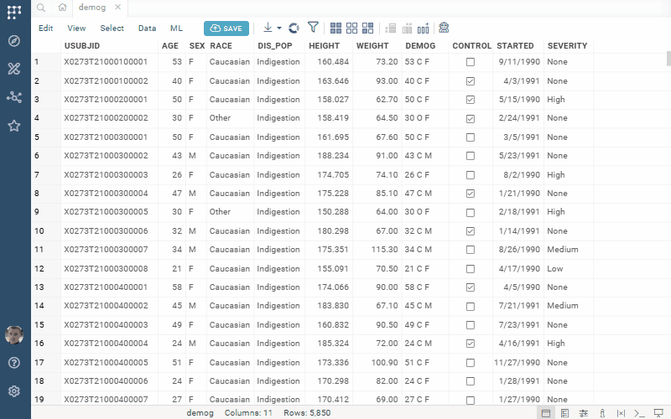The width and height of the screenshot is (671, 419).
Task: Click the add new column icon
Action: [424, 28]
